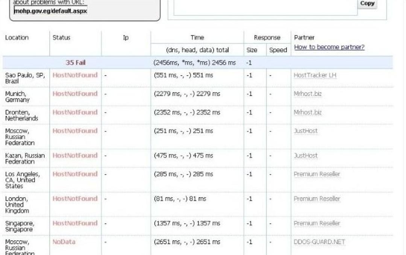The width and height of the screenshot is (406, 255).
Task: Open the HostTracker LH partner link
Action: tap(315, 75)
